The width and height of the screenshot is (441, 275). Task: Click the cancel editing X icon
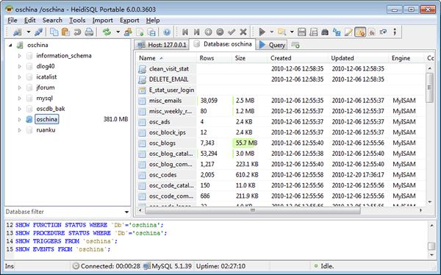(243, 32)
